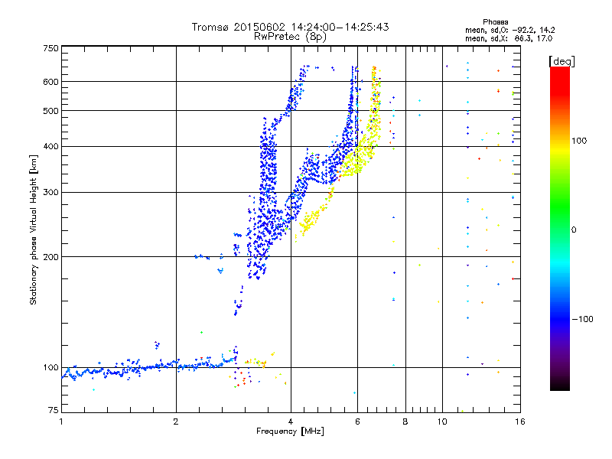612x459 pixels.
Task: Click the colorbar tick label "0"
Action: [x=574, y=230]
